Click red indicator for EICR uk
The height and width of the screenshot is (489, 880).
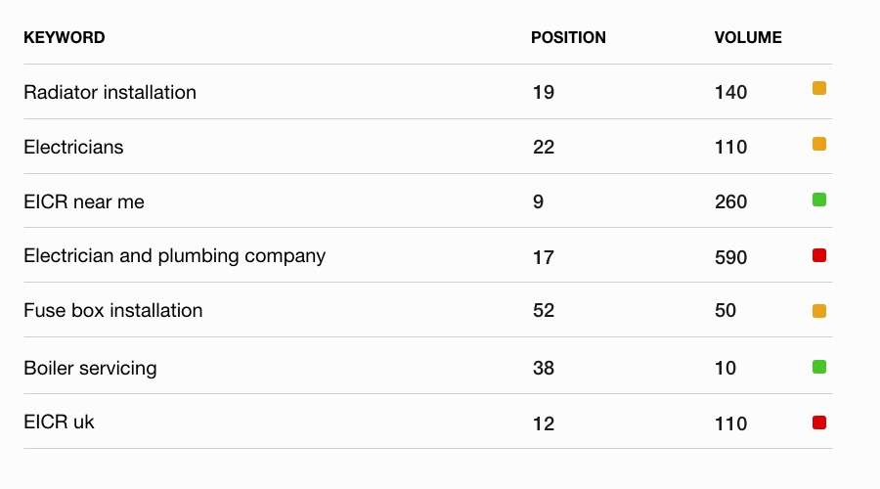click(818, 422)
